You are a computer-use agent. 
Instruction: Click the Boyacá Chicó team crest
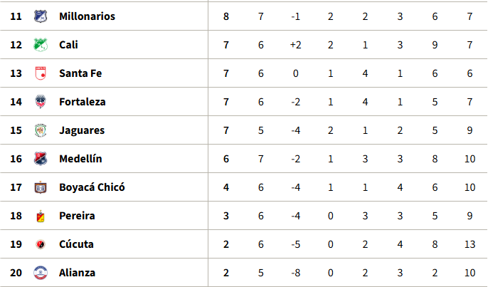coord(40,187)
